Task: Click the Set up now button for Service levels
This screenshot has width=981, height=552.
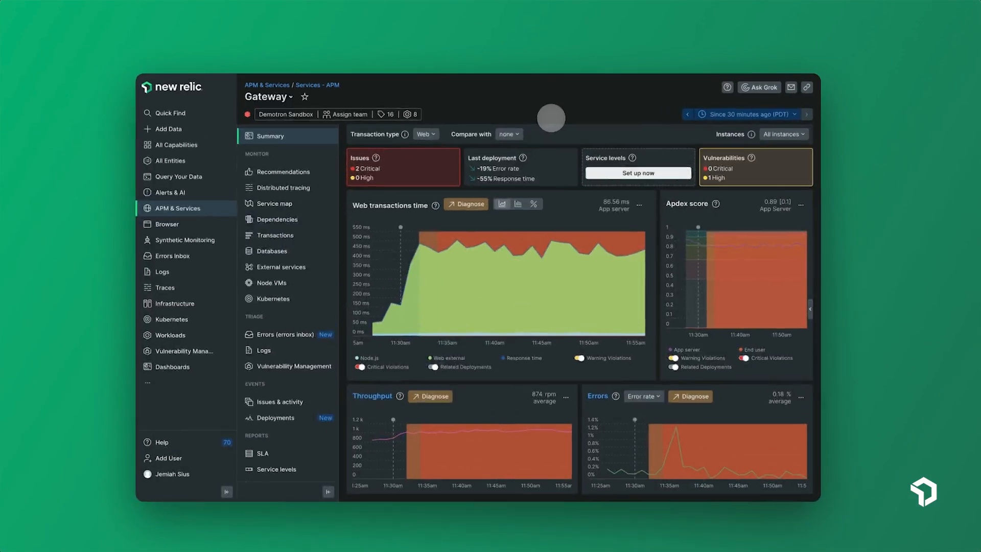Action: coord(638,173)
